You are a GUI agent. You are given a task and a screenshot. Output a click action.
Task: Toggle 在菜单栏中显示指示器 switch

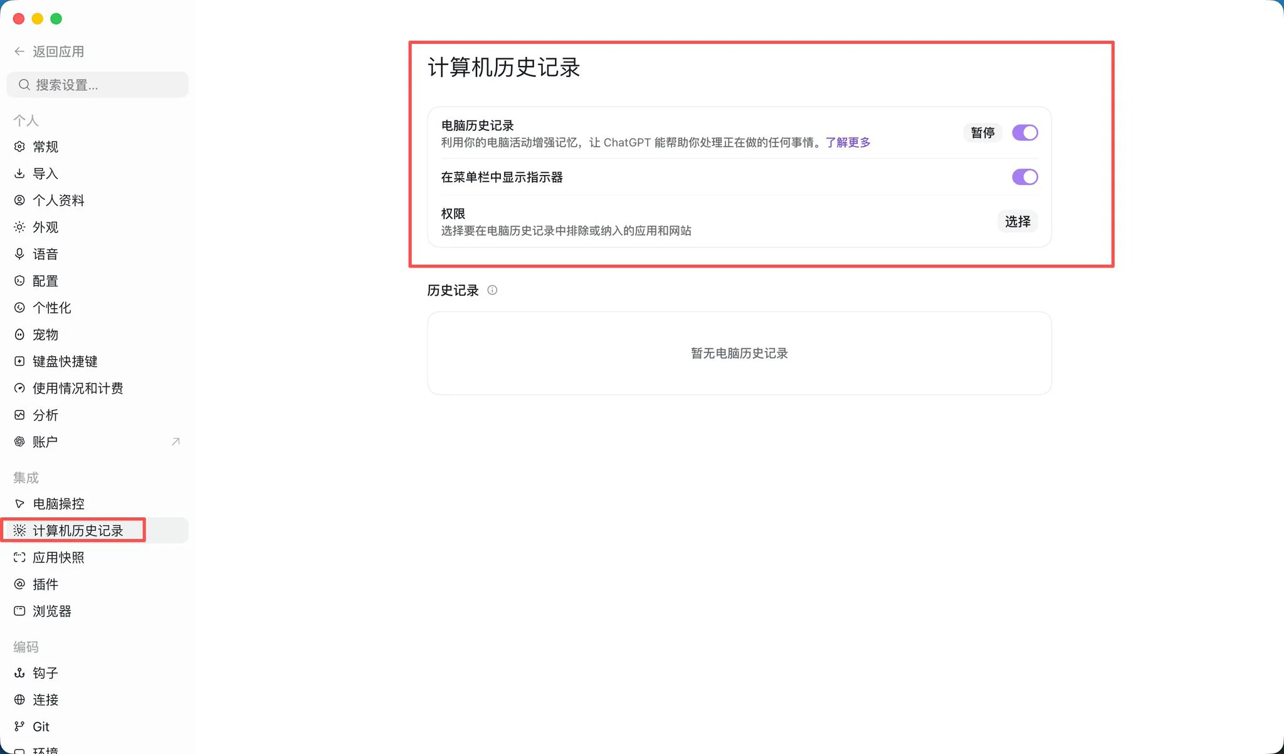(1025, 177)
